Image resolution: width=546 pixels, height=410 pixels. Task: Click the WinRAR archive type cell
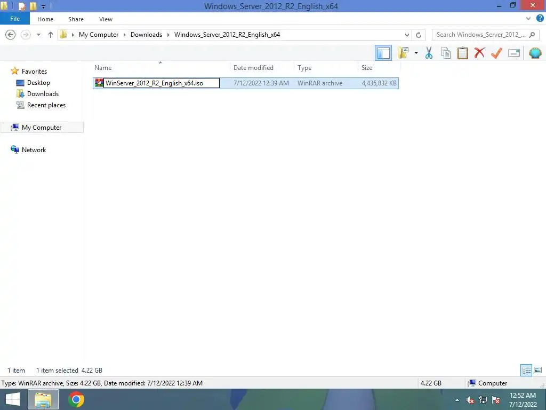[x=320, y=83]
